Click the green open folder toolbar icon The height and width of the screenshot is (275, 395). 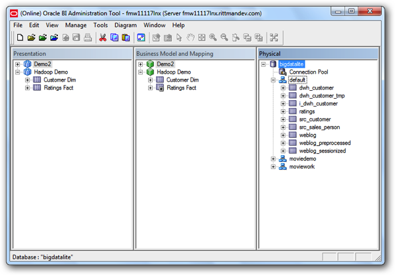(x=43, y=37)
